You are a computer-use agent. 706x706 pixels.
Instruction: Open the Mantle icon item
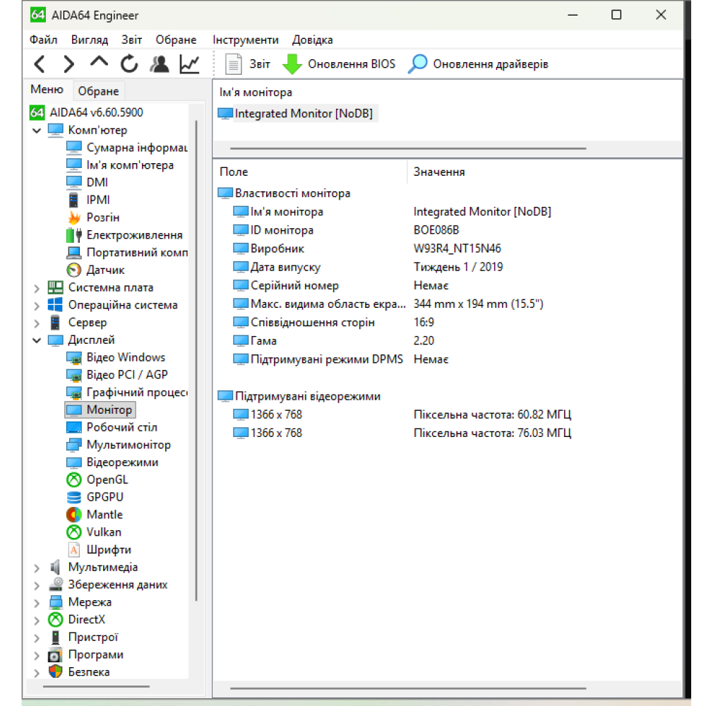[95, 515]
